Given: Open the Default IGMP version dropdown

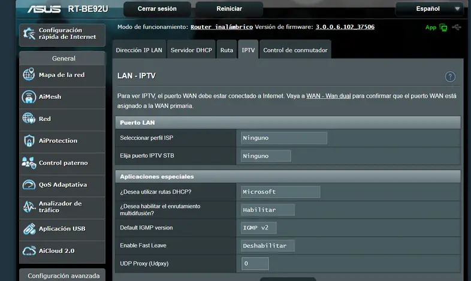Looking at the screenshot, I should (x=259, y=228).
